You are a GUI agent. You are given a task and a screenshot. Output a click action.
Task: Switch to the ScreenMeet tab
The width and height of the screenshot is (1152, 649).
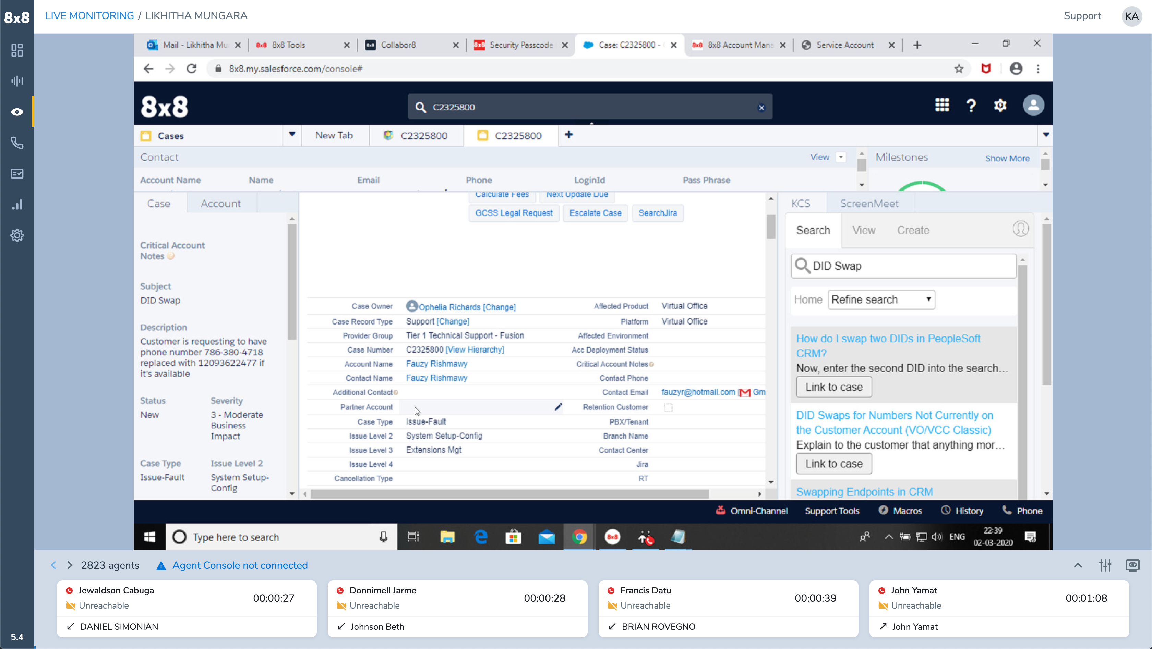pyautogui.click(x=869, y=204)
